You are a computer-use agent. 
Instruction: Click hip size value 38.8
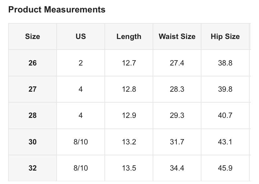(225, 63)
